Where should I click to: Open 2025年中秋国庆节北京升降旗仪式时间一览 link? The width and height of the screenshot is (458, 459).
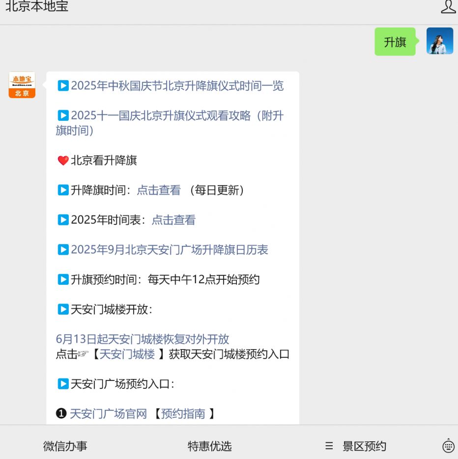click(177, 86)
